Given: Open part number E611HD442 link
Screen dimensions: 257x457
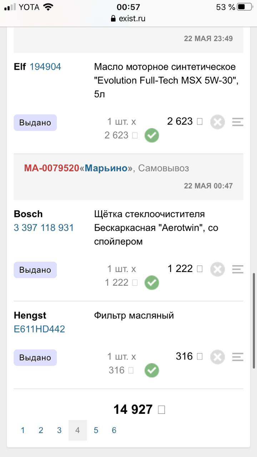Looking at the screenshot, I should point(39,329).
